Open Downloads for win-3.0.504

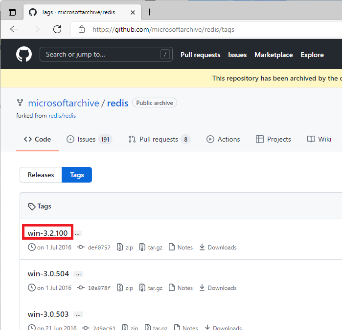(x=218, y=288)
